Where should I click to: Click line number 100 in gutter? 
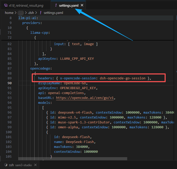tap(9, 132)
